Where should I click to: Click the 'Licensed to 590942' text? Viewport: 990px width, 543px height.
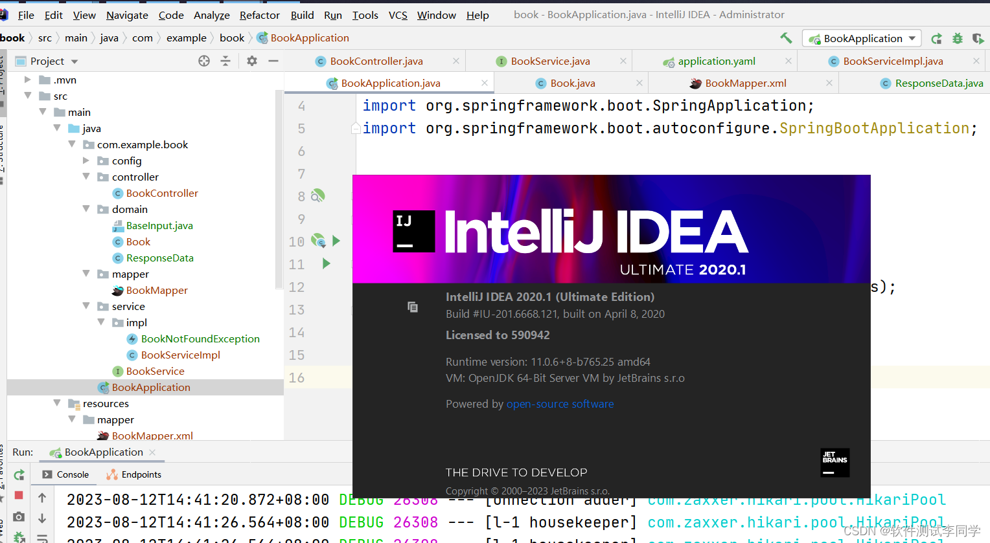[498, 335]
